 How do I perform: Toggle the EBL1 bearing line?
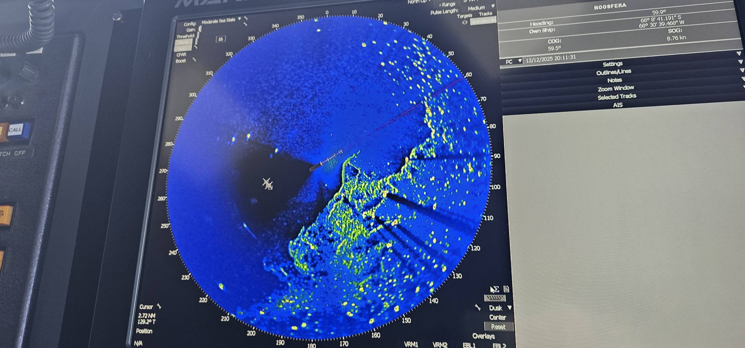(x=469, y=345)
